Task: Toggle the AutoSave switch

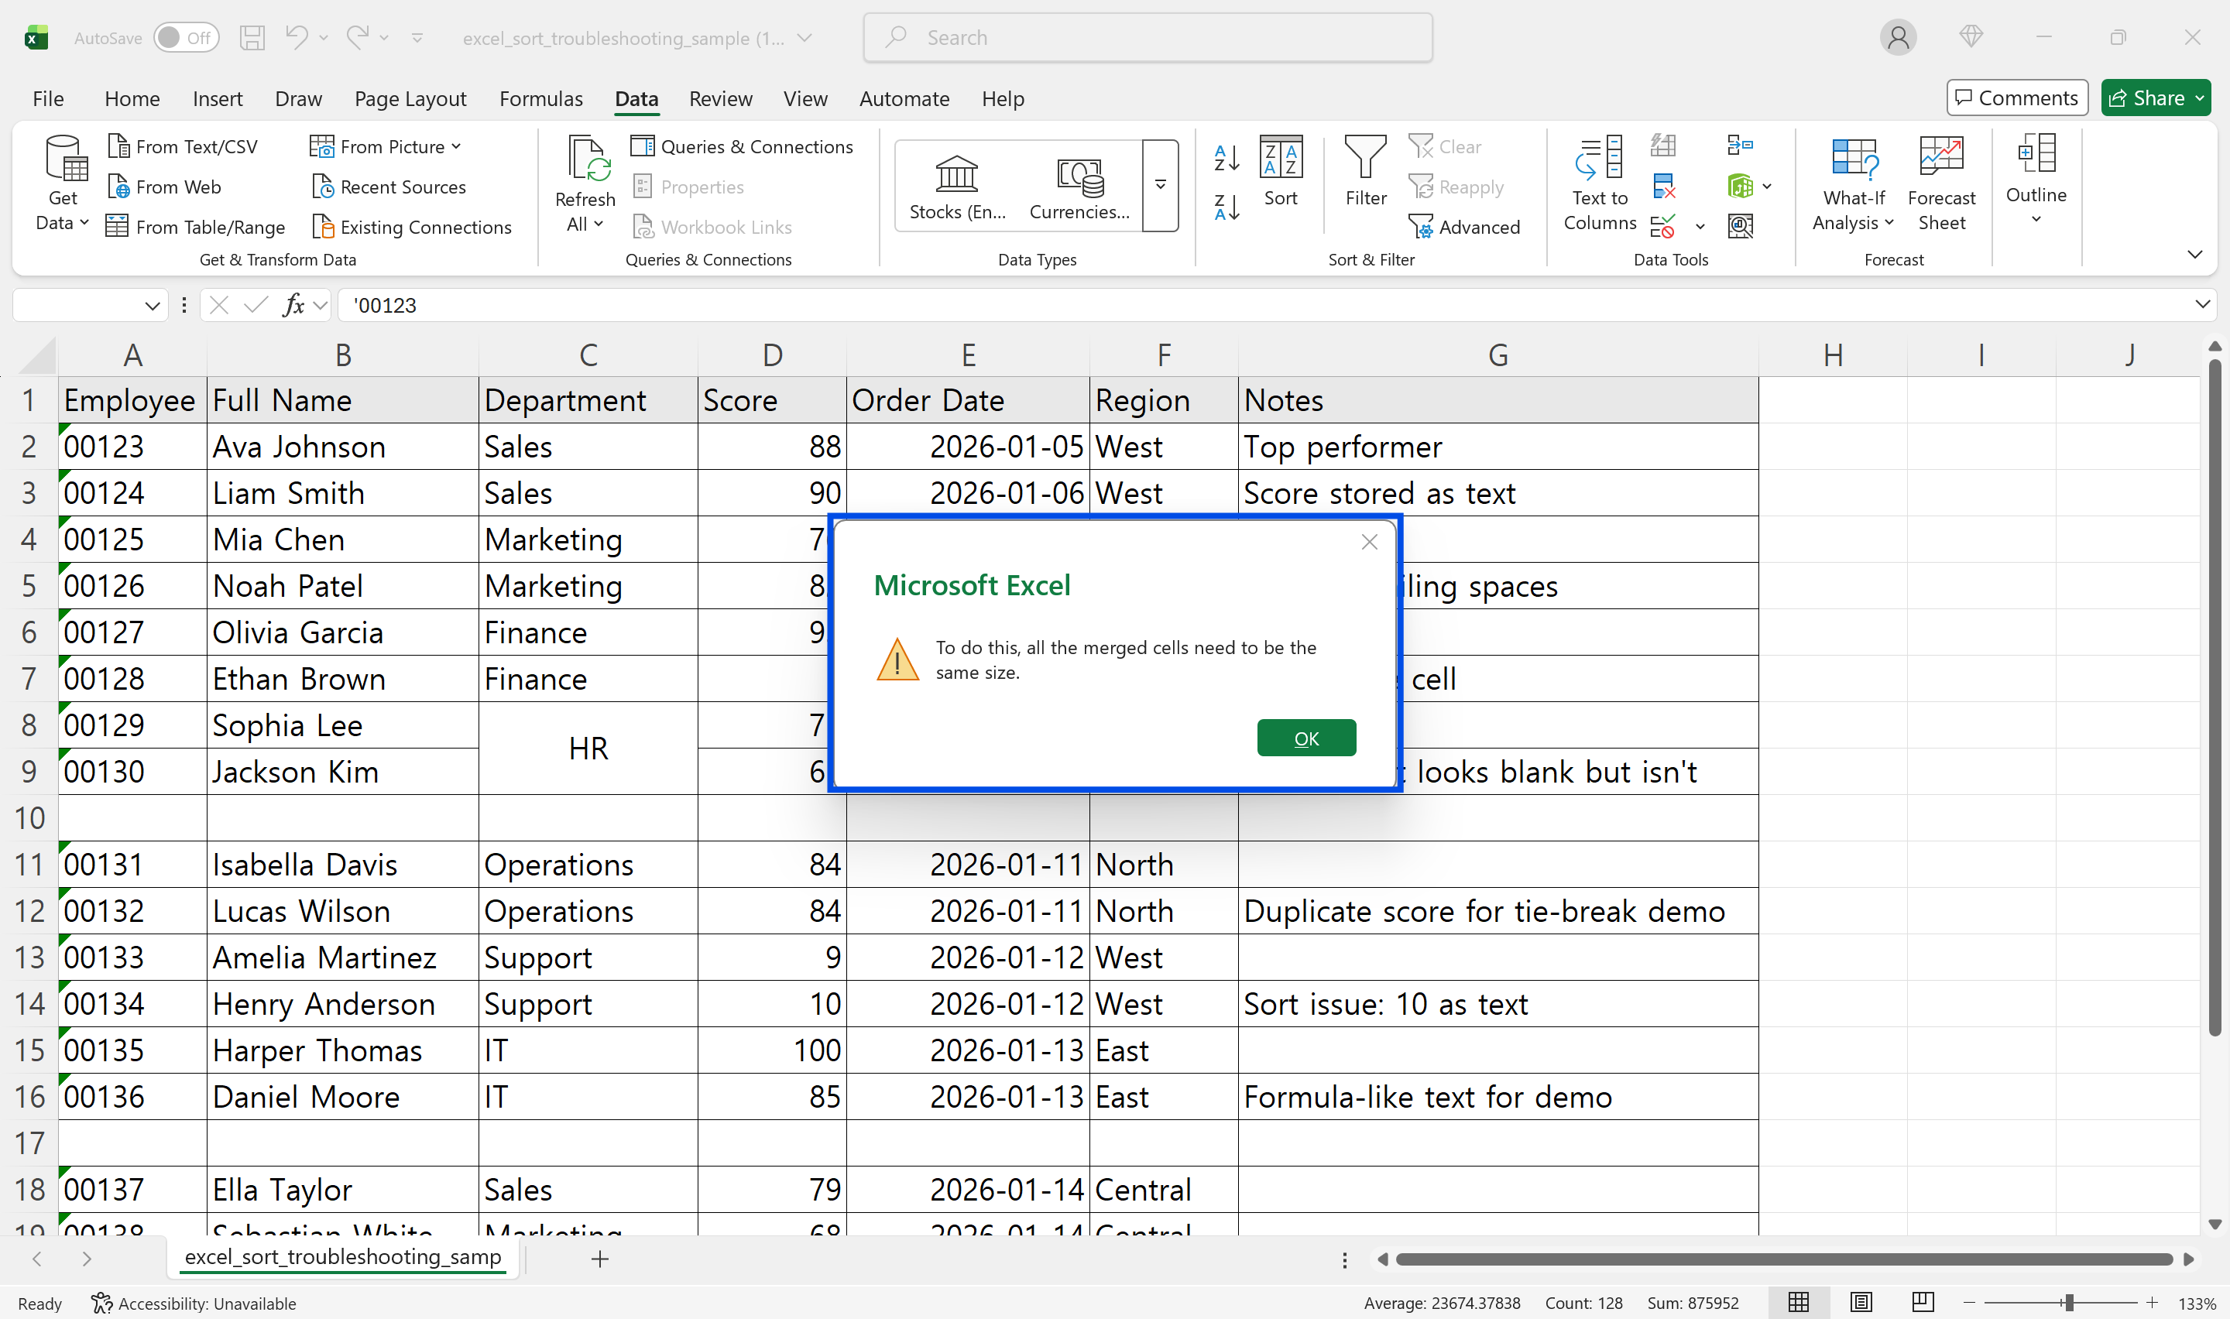Action: pyautogui.click(x=186, y=38)
